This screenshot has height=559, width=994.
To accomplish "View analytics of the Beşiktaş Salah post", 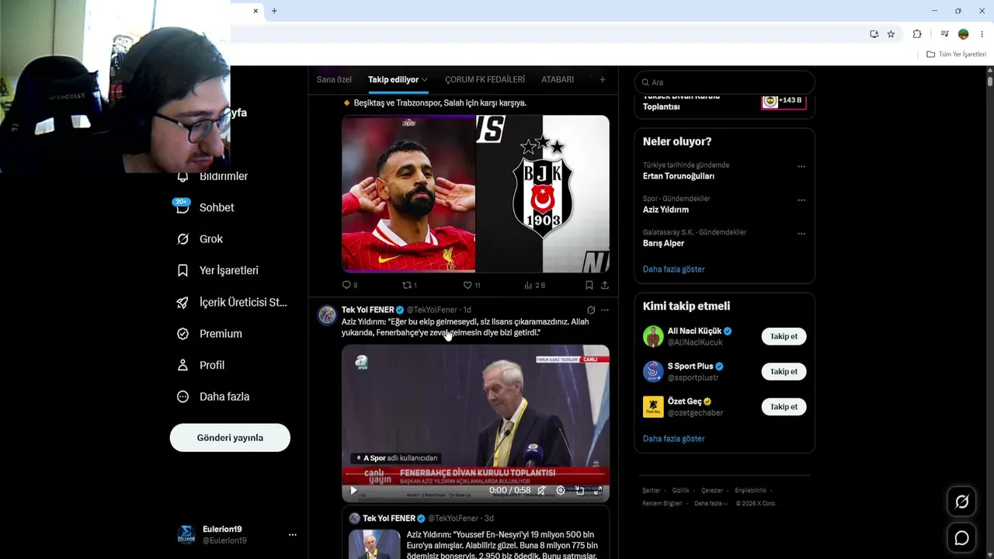I will point(528,285).
